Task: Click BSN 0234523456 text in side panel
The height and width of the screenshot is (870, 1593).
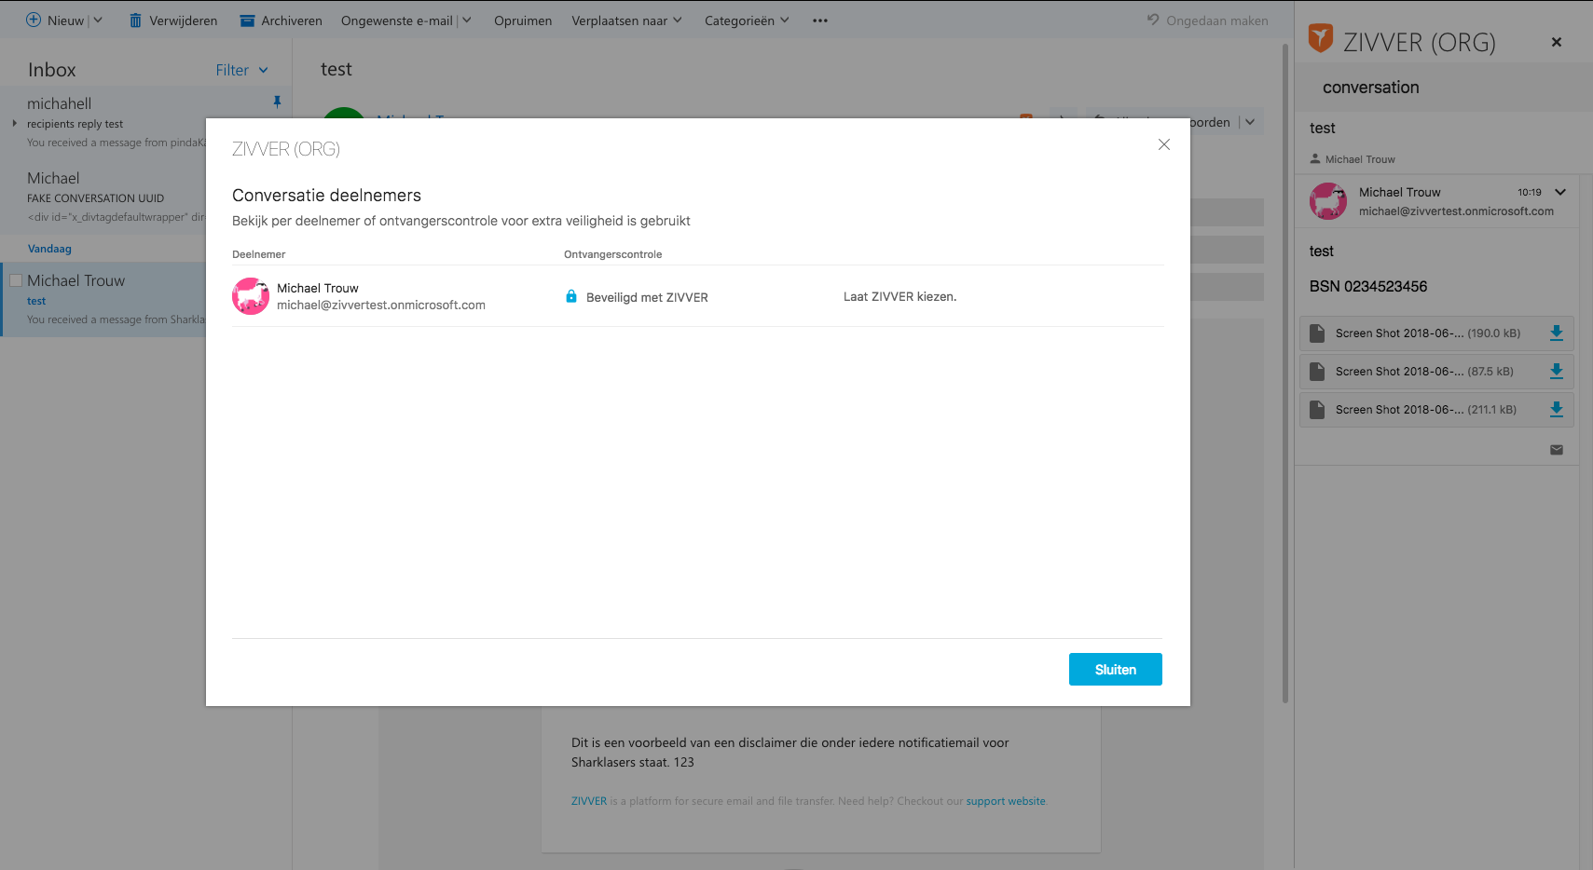Action: pos(1368,286)
